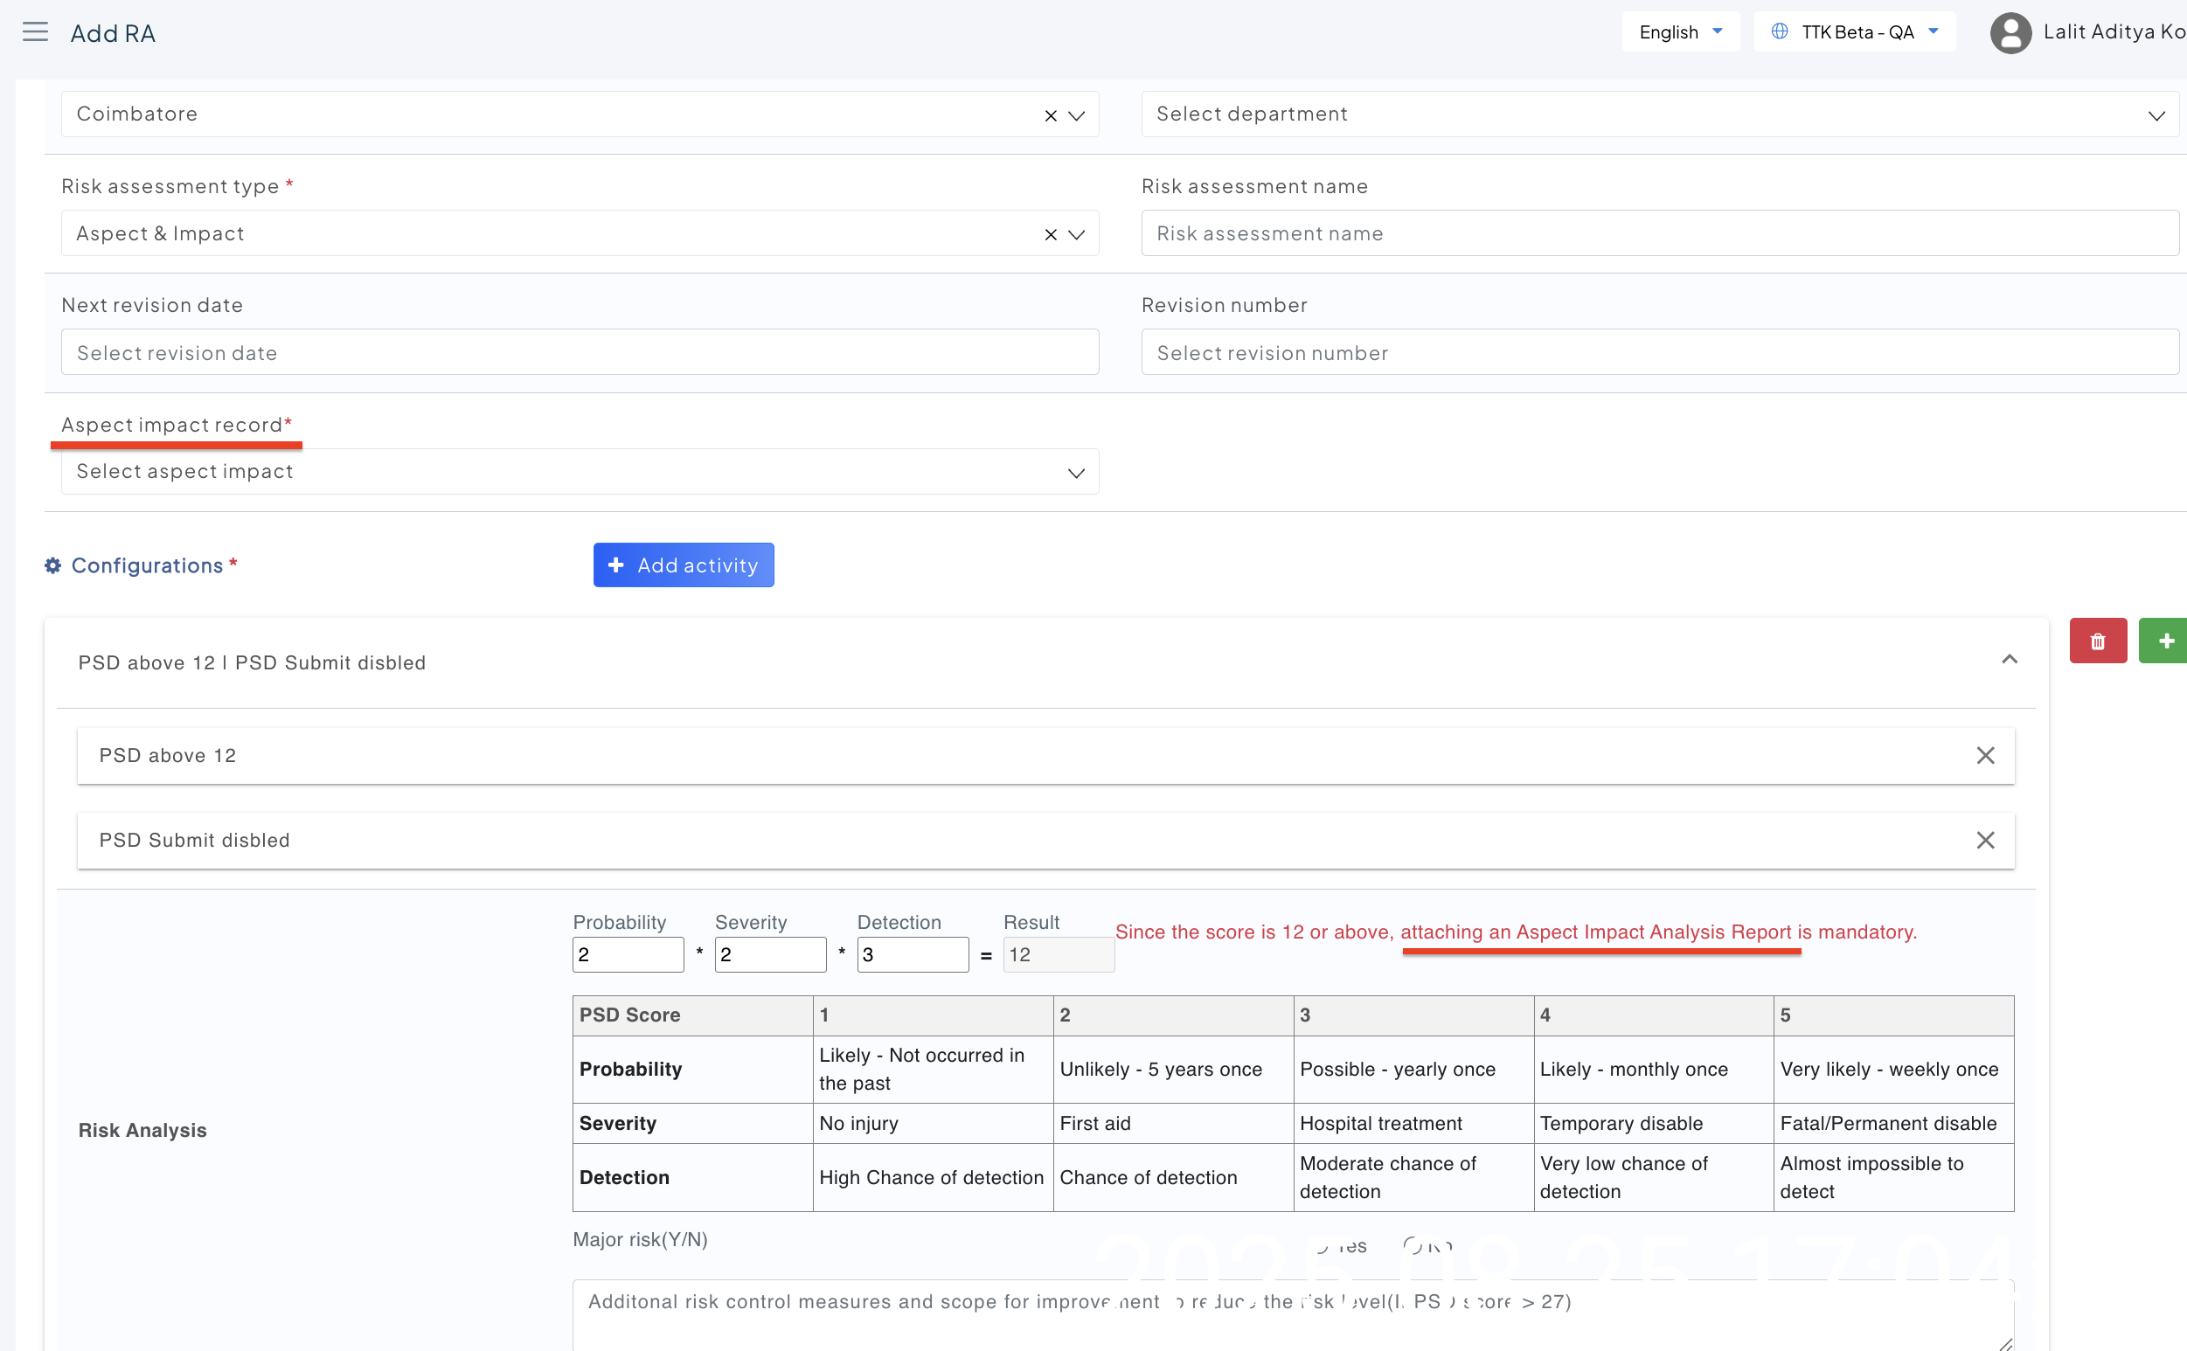Viewport: 2187px width, 1351px height.
Task: Click the Risk assessment name field
Action: tap(1658, 234)
